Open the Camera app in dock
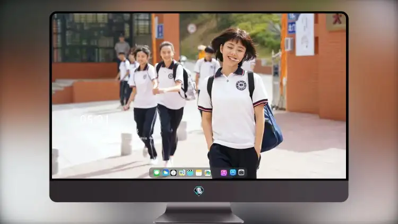The height and width of the screenshot is (224, 398). coord(241,173)
